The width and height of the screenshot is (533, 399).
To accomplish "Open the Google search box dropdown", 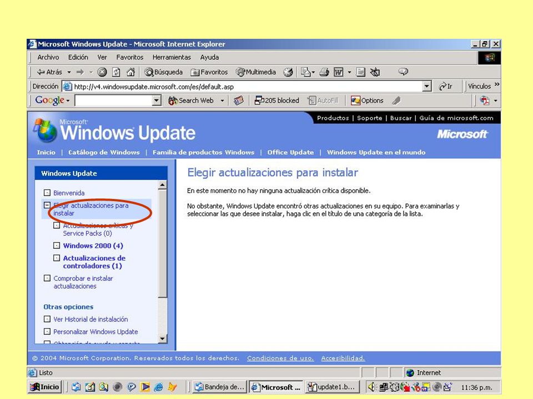I will (157, 100).
